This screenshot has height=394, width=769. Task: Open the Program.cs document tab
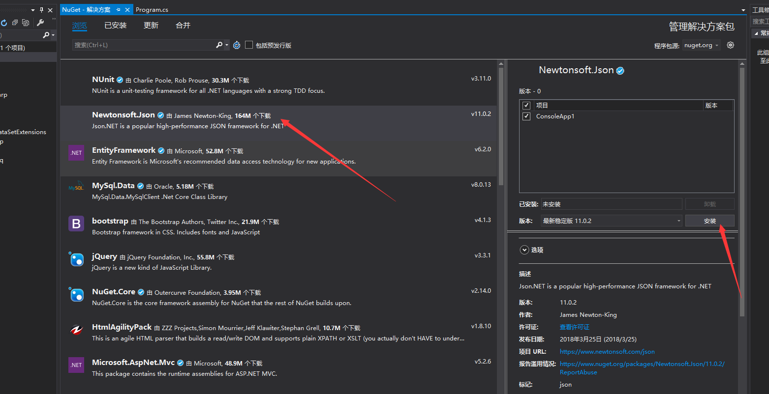coord(152,10)
